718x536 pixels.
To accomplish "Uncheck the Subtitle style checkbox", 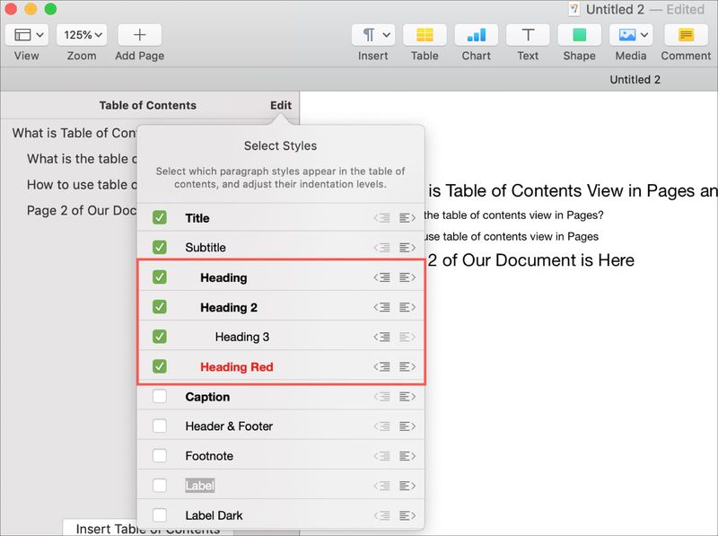I will click(160, 248).
